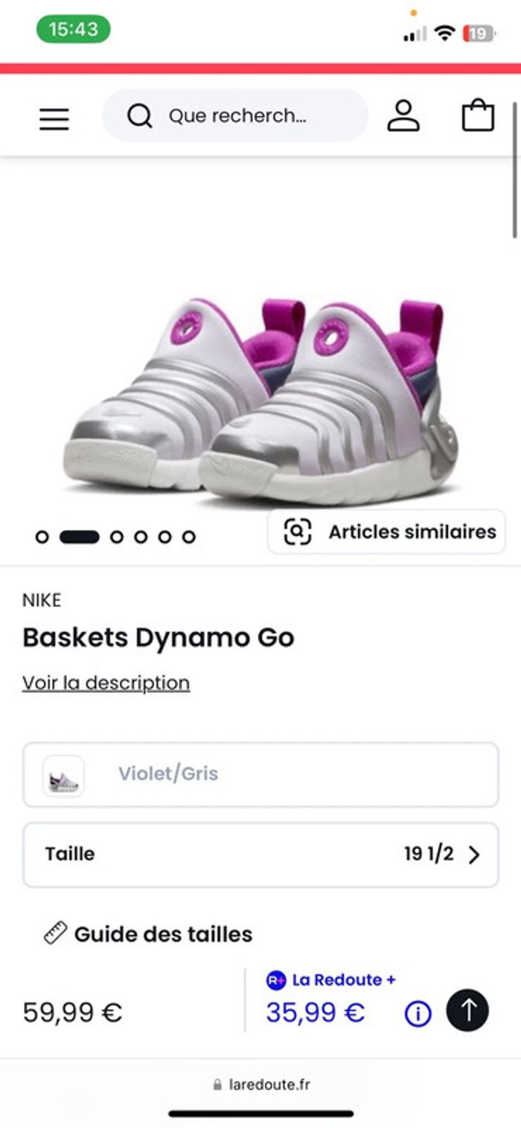Select the third image carousel dot
This screenshot has height=1128, width=521.
(x=117, y=536)
